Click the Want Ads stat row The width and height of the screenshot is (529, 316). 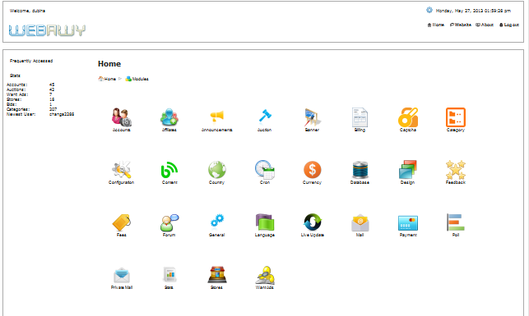point(30,94)
